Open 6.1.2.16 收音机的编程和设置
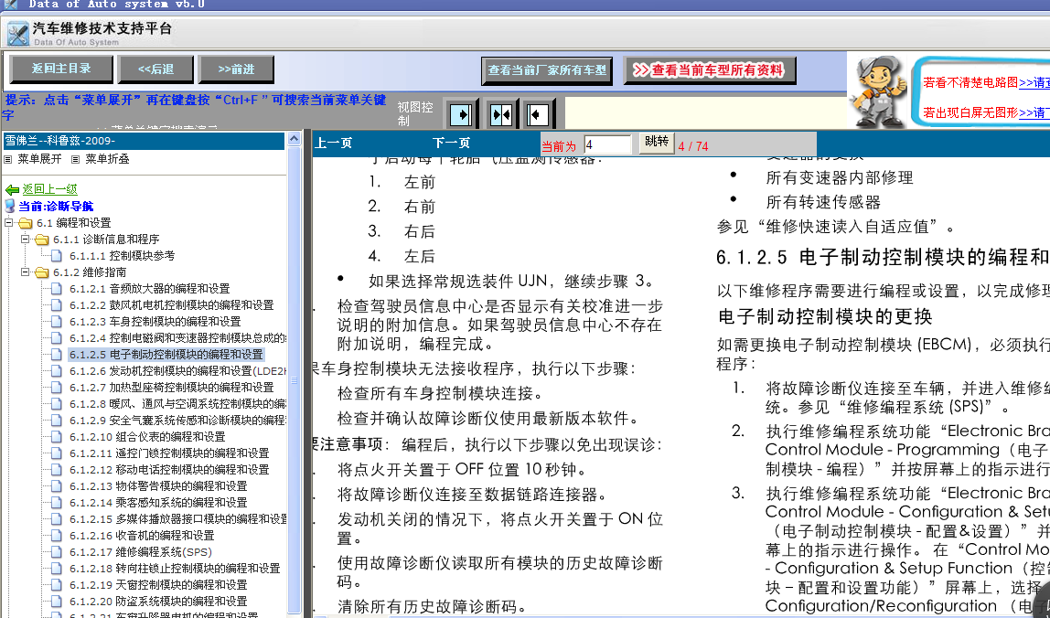The width and height of the screenshot is (1050, 618). [x=142, y=535]
